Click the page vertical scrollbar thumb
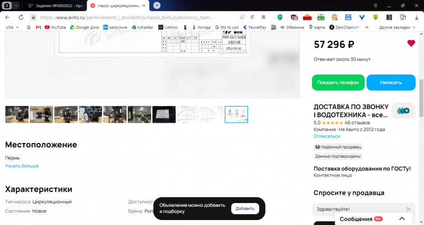Viewport: 424px width, 225px height. pyautogui.click(x=421, y=98)
